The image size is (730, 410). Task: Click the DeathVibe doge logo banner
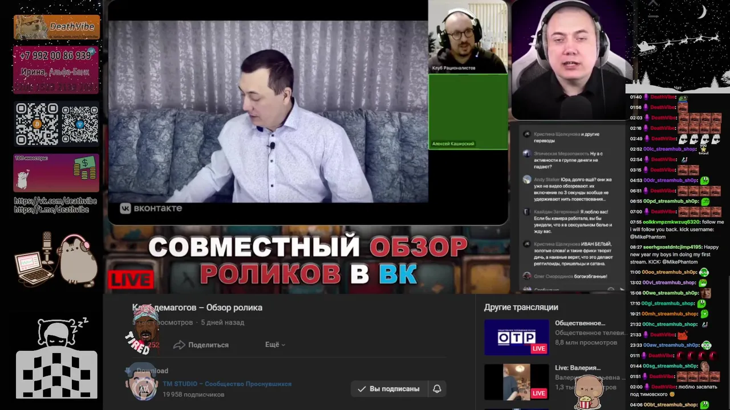pyautogui.click(x=56, y=27)
